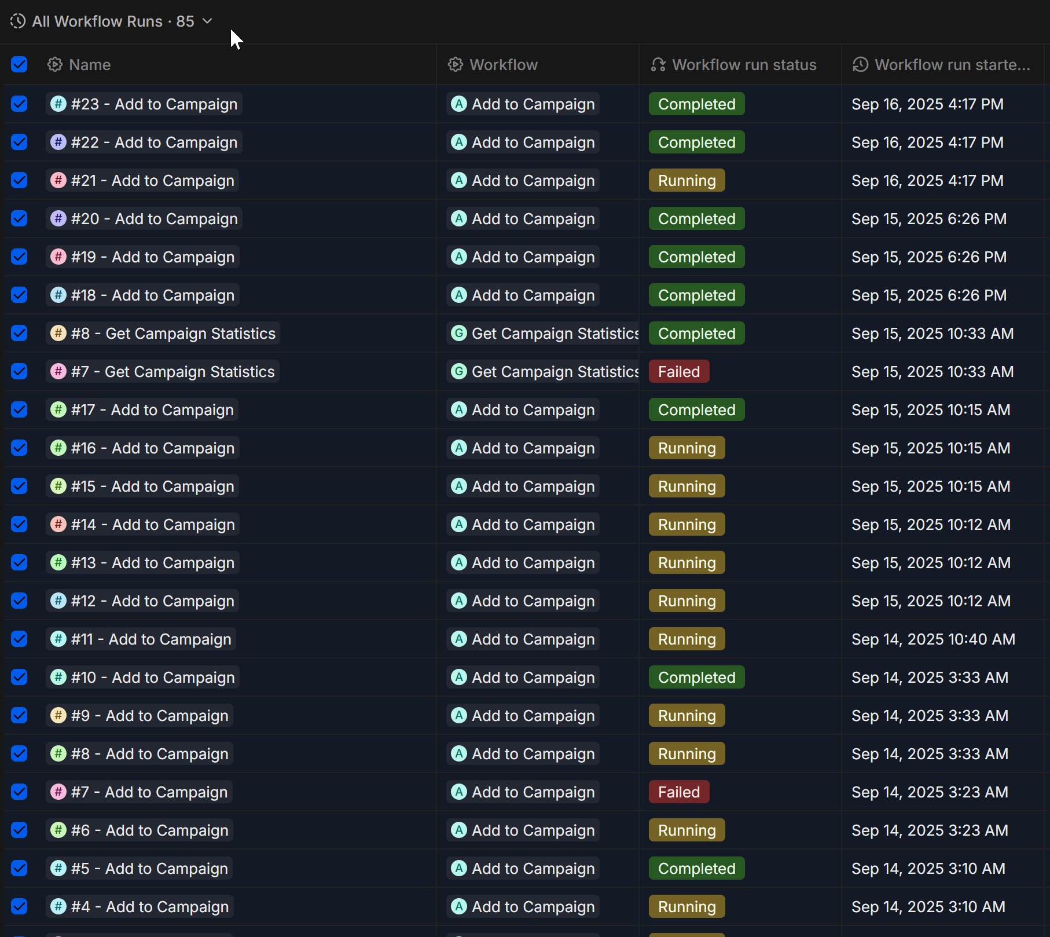Click the G workflow icon in row #8 Get Campaign Statistics

click(459, 333)
